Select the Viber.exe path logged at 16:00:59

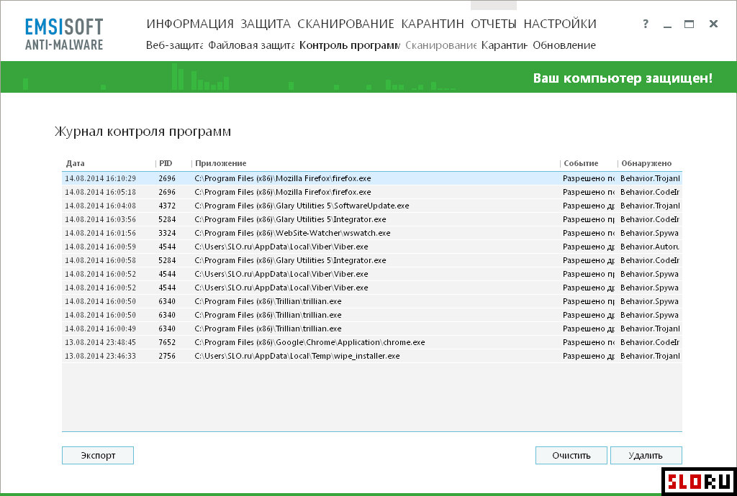click(x=281, y=247)
